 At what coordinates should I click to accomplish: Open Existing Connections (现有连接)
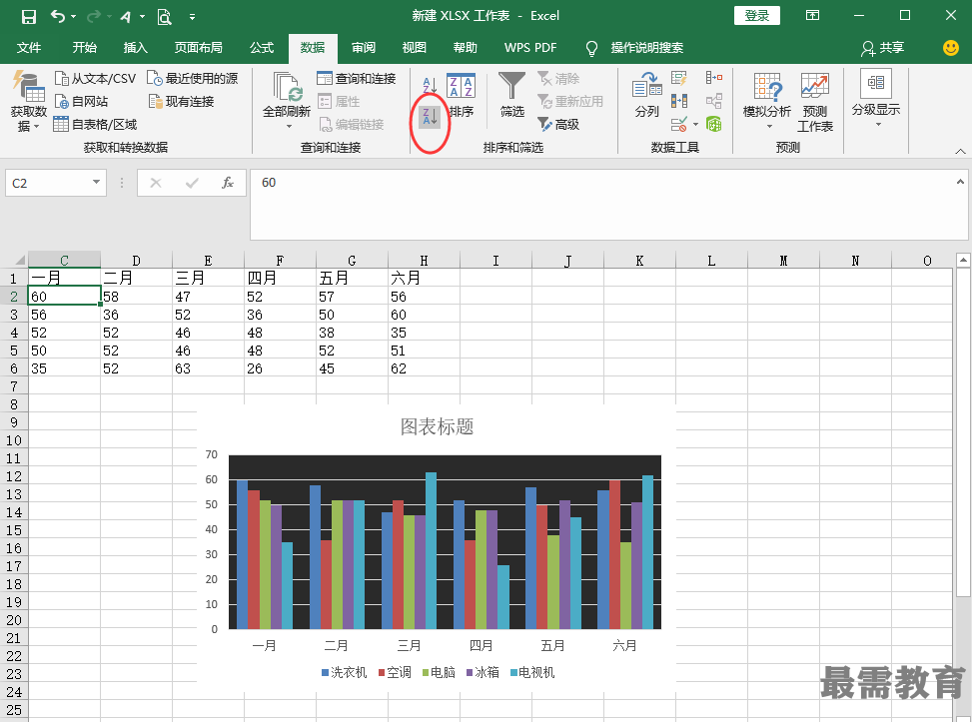point(182,102)
